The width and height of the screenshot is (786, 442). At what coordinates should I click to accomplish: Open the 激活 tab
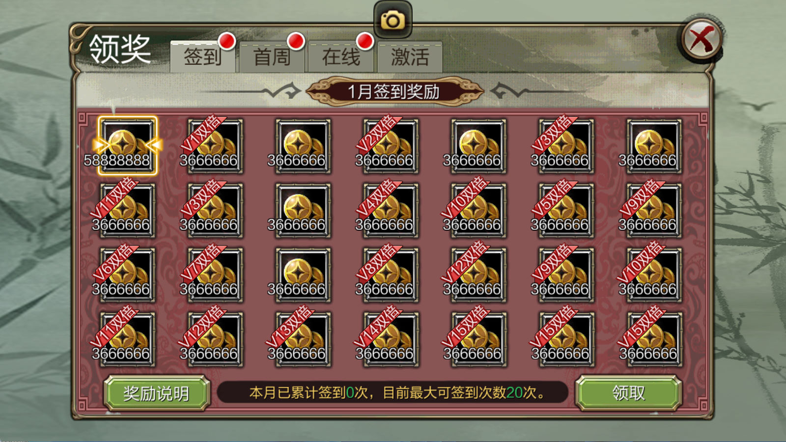point(410,56)
